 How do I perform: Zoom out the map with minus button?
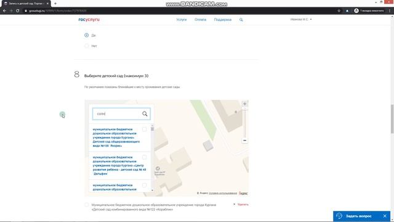coord(245,141)
